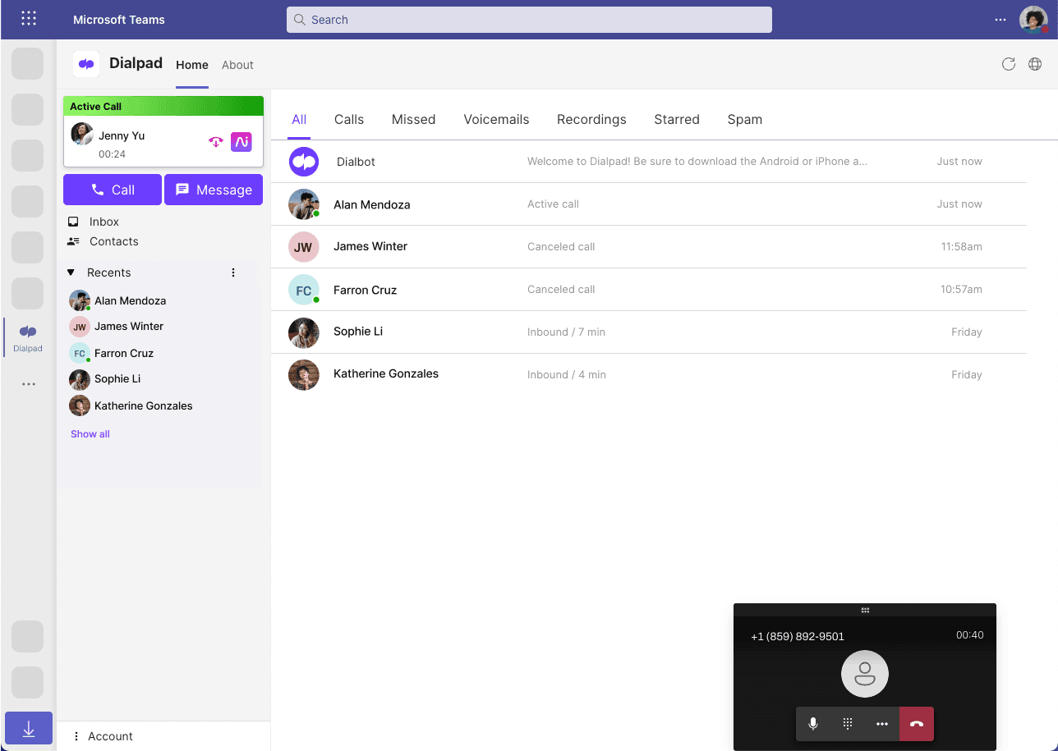Open the globe/pop-out icon next to refresh
1058x751 pixels.
pyautogui.click(x=1035, y=64)
